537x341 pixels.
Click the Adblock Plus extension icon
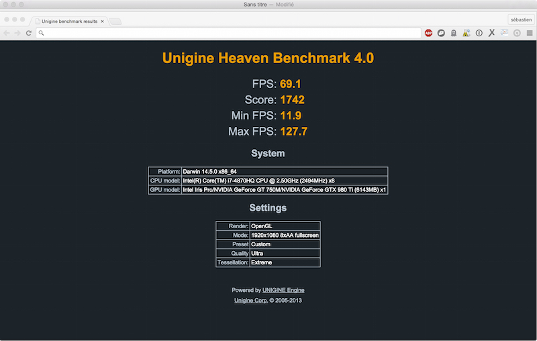click(428, 33)
